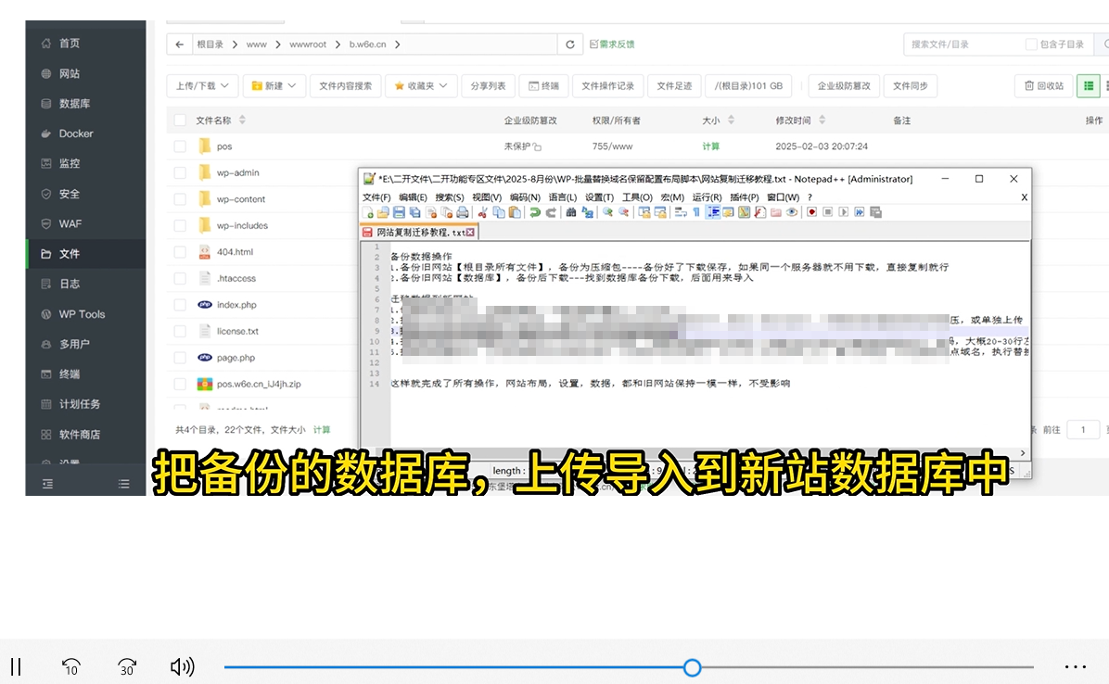Expand the 上传/下载 dropdown
This screenshot has width=1109, height=684.
pos(202,85)
